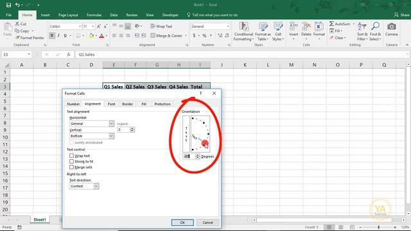
Task: Click Cancel in Format Cells dialog
Action: [208, 223]
